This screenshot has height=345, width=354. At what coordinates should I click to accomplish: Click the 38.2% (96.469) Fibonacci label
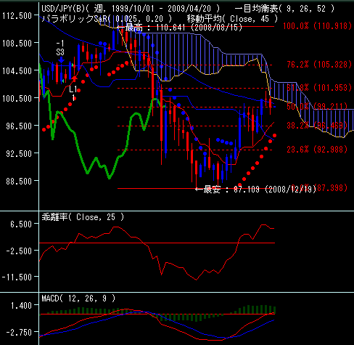(317, 126)
